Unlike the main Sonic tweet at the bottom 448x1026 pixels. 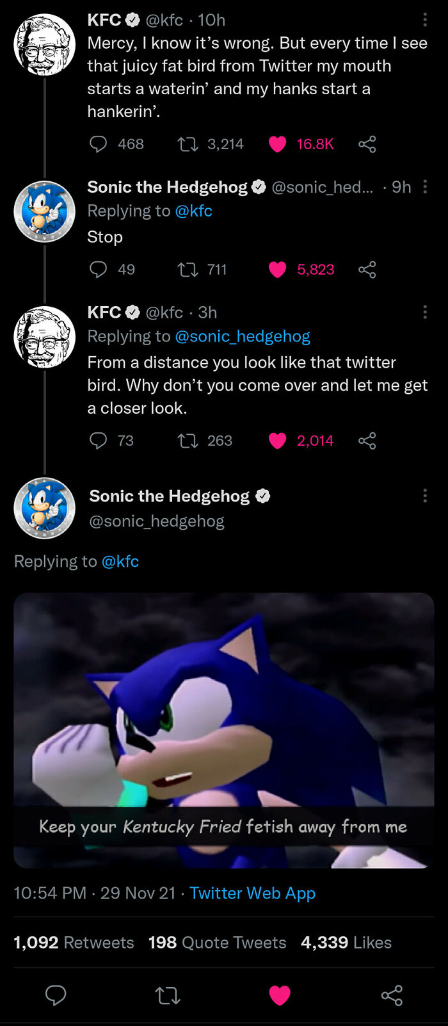[279, 995]
